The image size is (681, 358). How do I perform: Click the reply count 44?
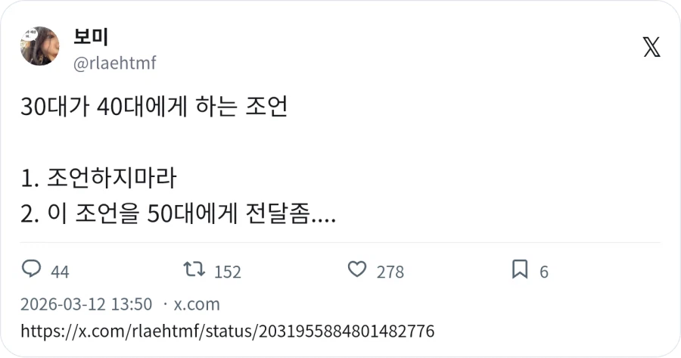[x=60, y=272]
